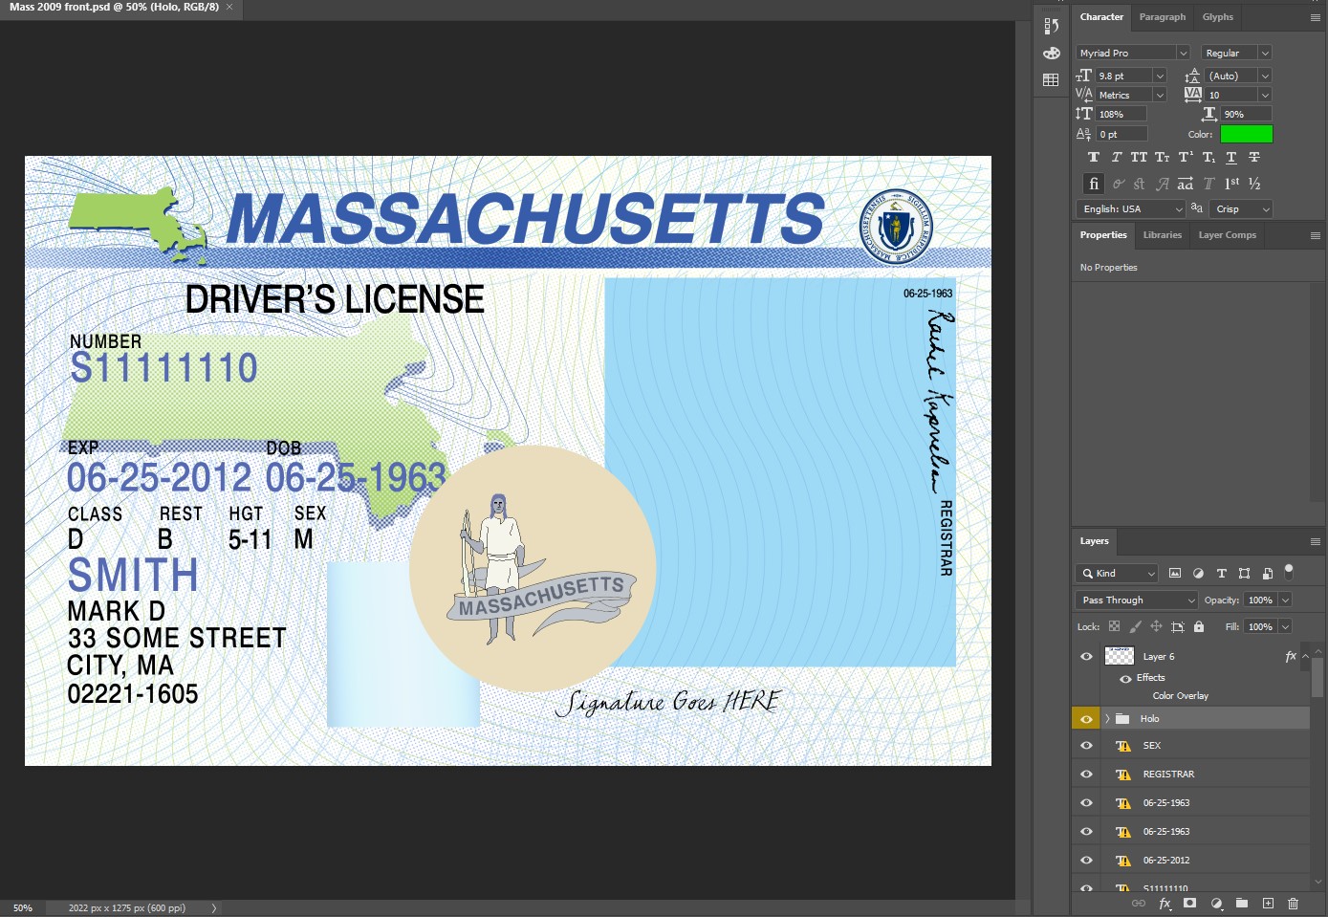Image resolution: width=1328 pixels, height=917 pixels.
Task: Click the link layers icon
Action: [1138, 903]
